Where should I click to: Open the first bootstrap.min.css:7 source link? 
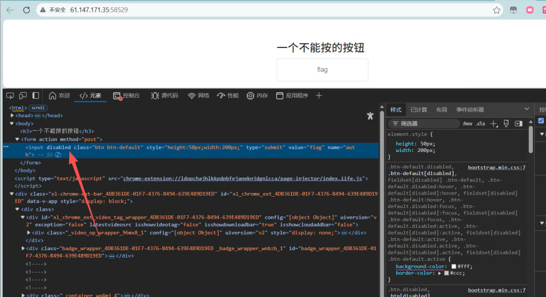pyautogui.click(x=496, y=167)
